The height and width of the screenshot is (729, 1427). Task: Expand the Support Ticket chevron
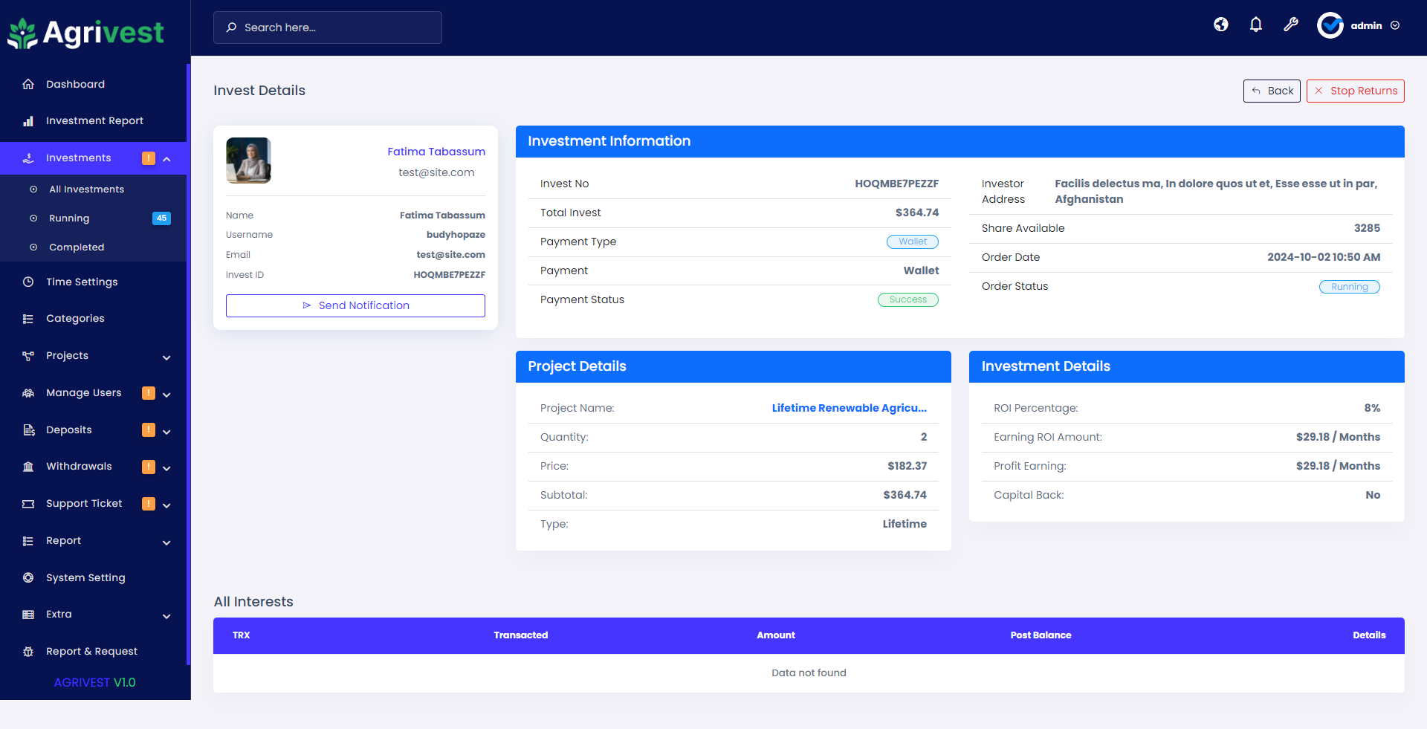[x=166, y=505]
